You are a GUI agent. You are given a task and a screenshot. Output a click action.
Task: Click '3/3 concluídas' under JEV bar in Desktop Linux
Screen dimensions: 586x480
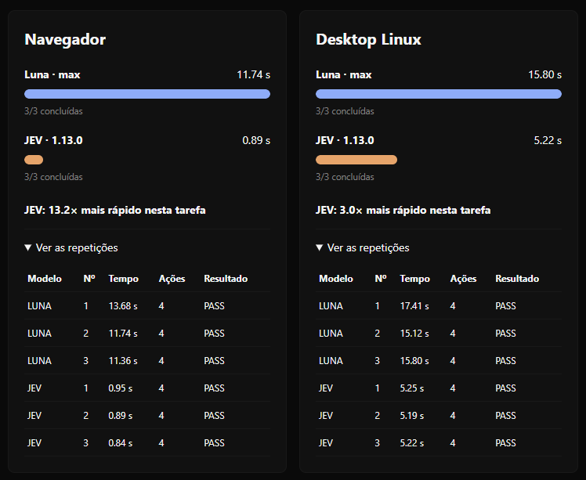click(345, 177)
